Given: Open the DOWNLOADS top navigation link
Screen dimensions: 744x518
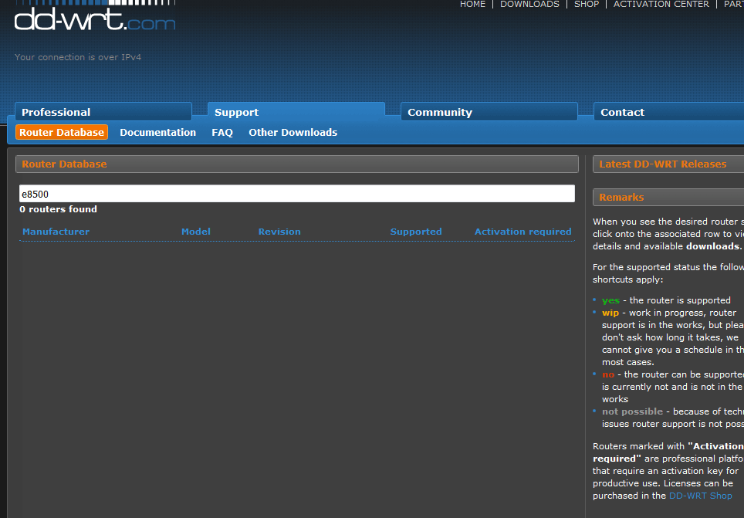Looking at the screenshot, I should 529,5.
